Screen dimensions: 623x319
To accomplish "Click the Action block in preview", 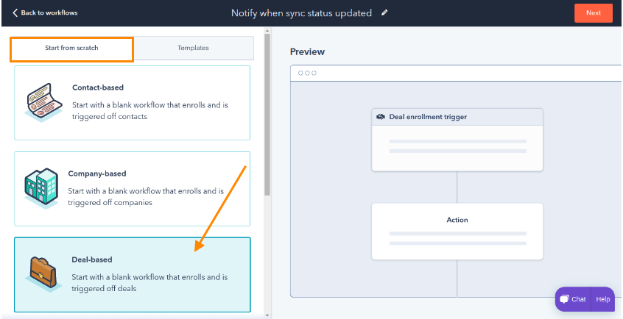I will (457, 232).
